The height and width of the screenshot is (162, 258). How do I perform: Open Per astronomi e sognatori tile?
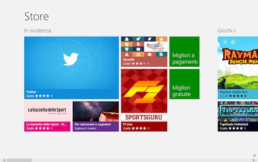click(96, 116)
